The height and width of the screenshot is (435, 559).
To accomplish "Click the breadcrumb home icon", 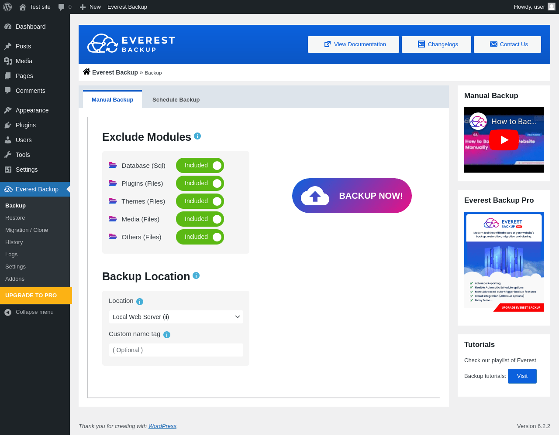I will (86, 72).
